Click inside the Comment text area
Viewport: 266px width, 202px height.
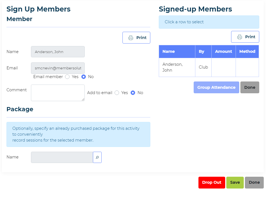(58, 93)
